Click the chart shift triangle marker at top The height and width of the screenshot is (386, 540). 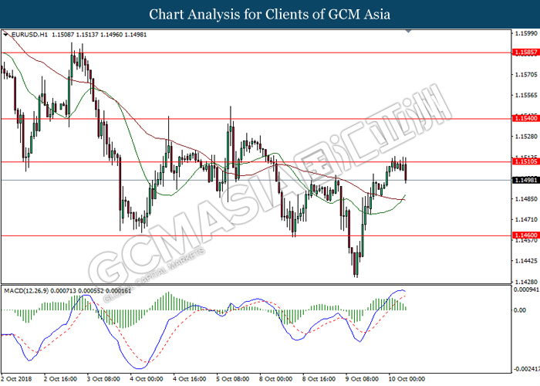point(408,32)
